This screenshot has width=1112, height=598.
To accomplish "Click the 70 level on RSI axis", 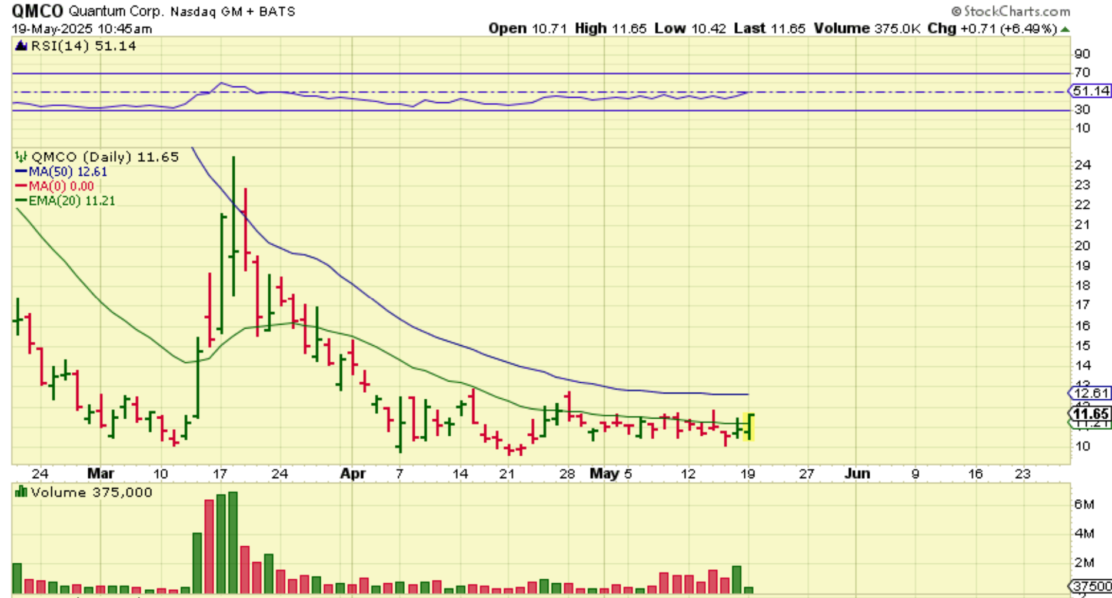I will point(1082,73).
